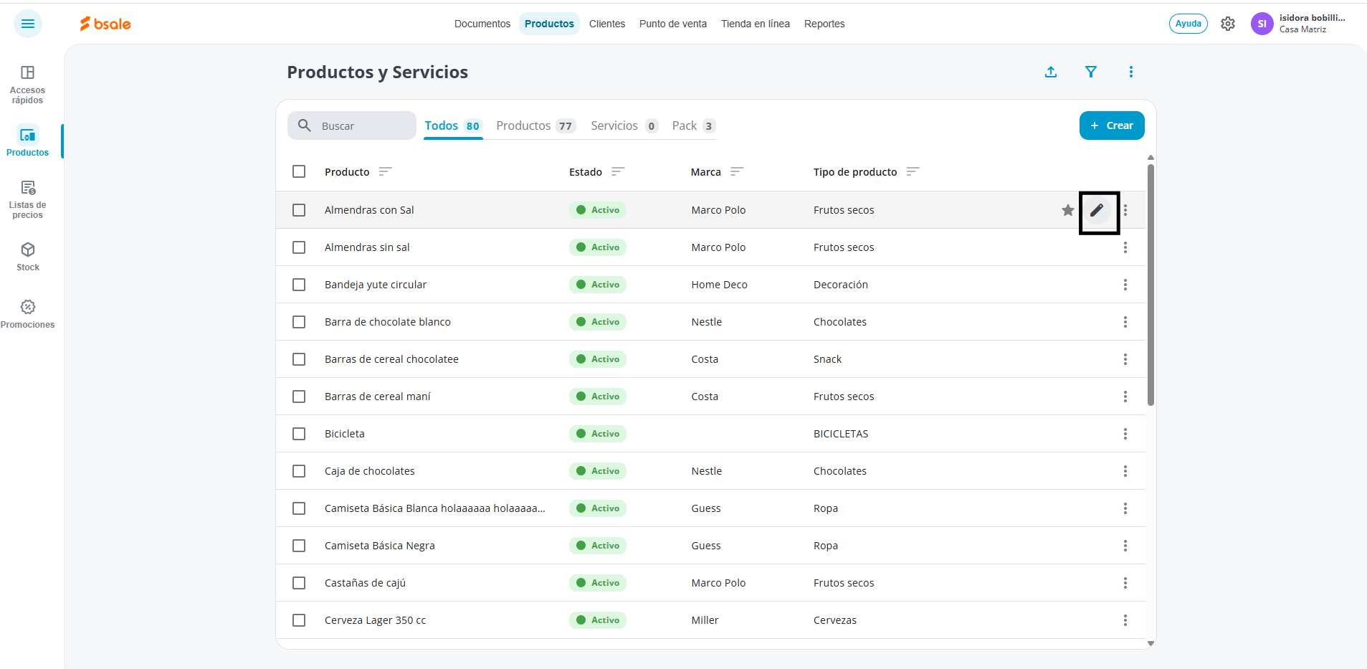Check the Castañas de cajú row
This screenshot has height=669, width=1367.
pos(299,583)
